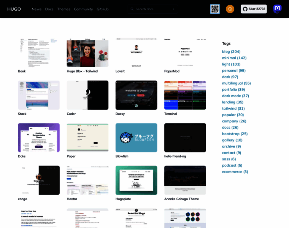Filter themes by dark mode (37) tag
Screen dimensions: 289x228
235,96
